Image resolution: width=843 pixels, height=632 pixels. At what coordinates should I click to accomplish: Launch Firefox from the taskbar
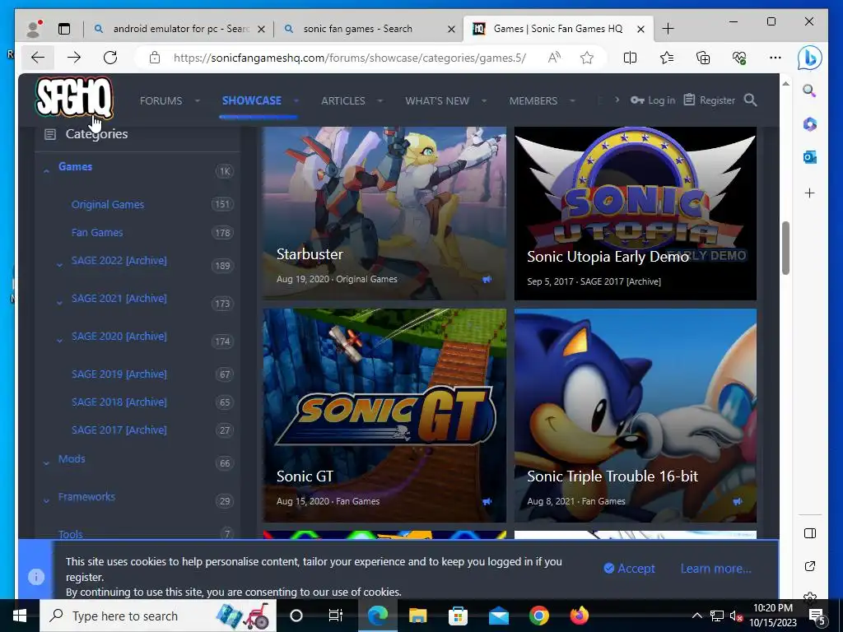(579, 616)
